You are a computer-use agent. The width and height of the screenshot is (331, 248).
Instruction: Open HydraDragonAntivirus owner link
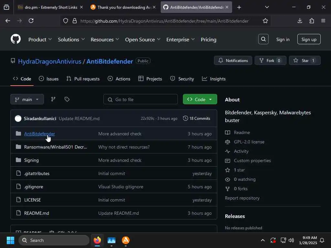pos(49,61)
